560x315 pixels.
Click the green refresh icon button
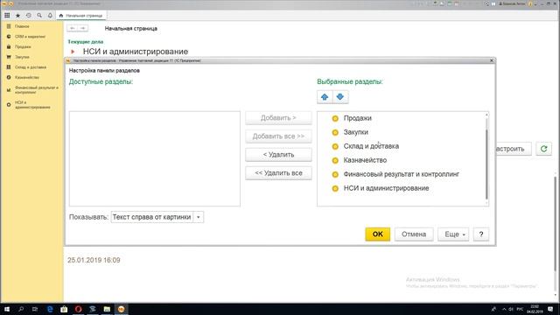(x=543, y=149)
